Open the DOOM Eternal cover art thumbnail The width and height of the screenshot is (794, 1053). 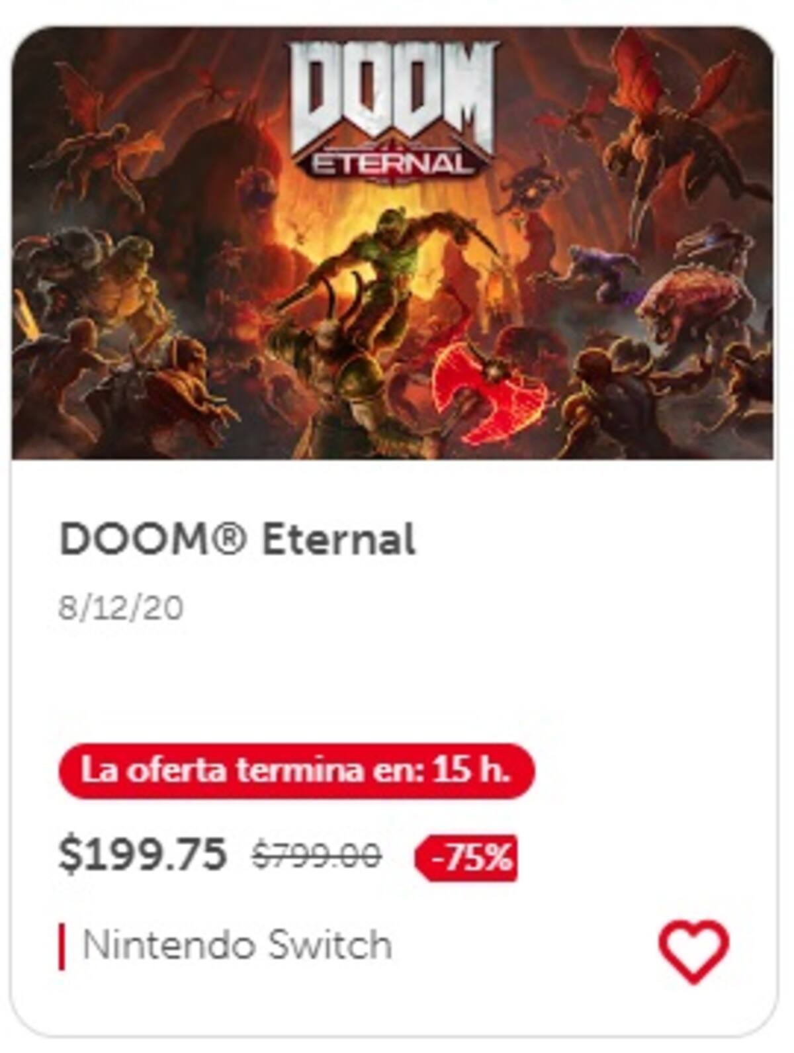coord(392,242)
